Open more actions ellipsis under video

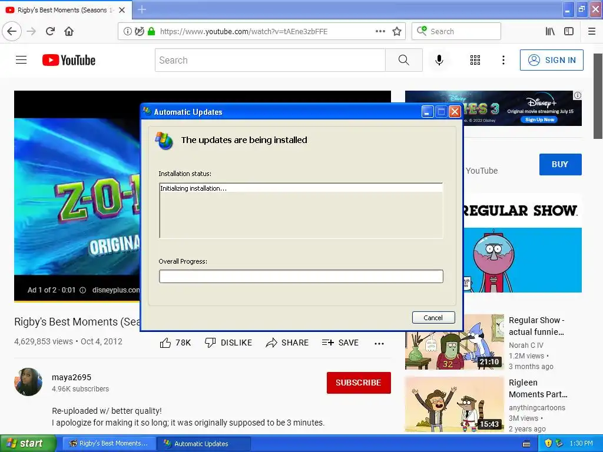click(379, 343)
